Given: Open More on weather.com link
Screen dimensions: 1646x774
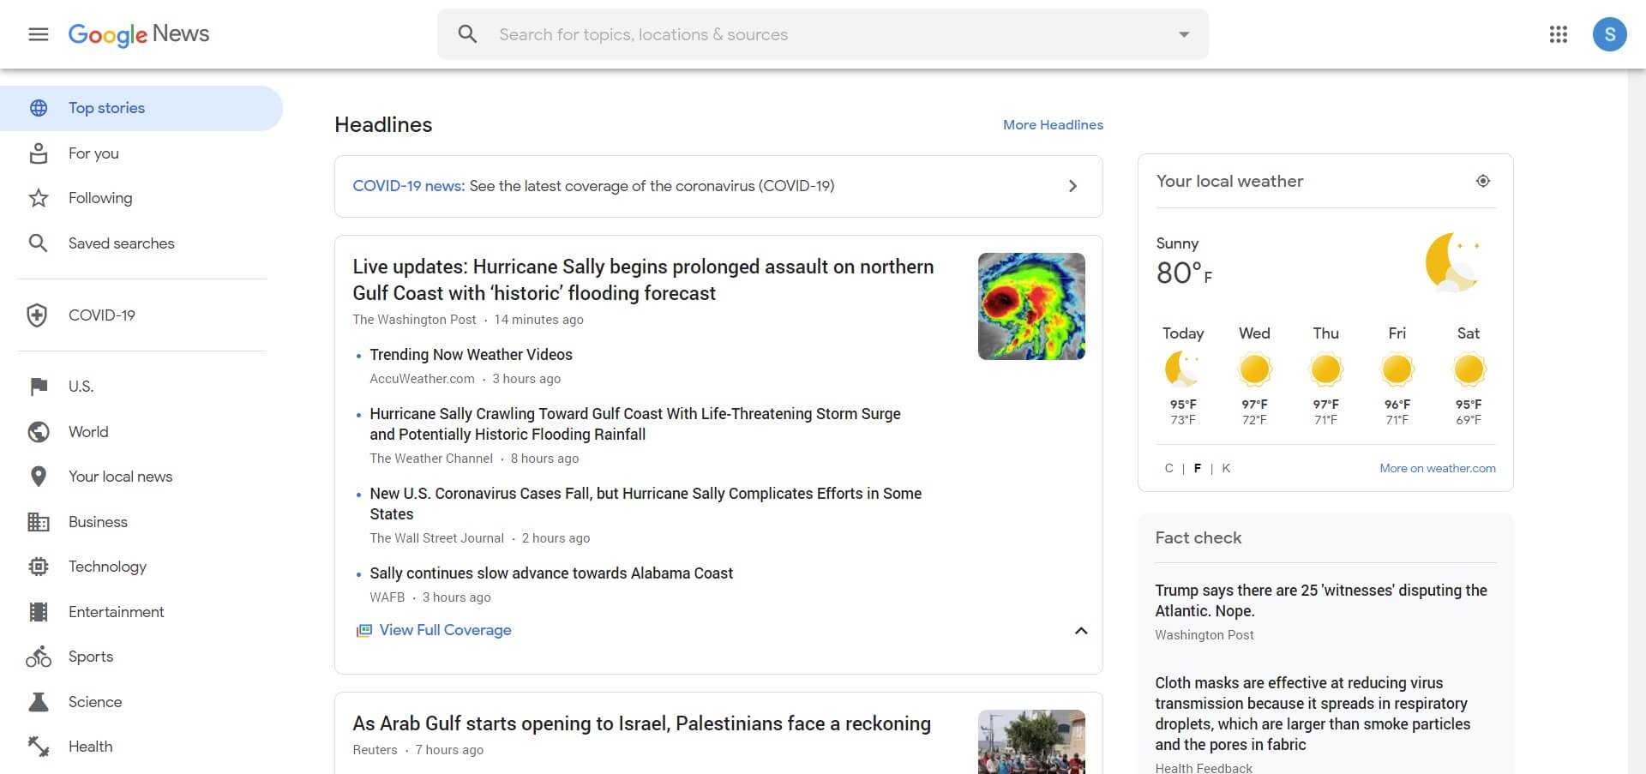Looking at the screenshot, I should (x=1438, y=468).
